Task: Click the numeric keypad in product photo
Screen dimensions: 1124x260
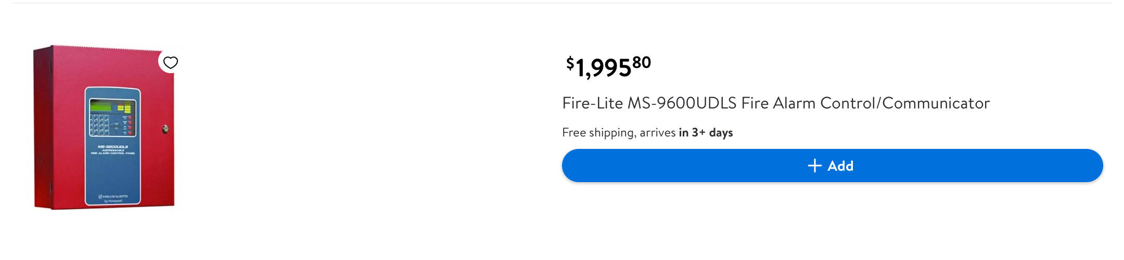Action: point(99,125)
